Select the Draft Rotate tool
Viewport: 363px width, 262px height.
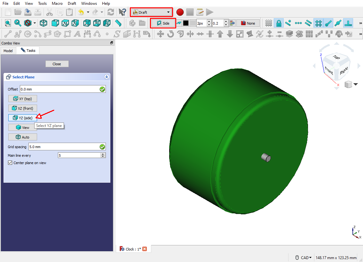coord(170,34)
